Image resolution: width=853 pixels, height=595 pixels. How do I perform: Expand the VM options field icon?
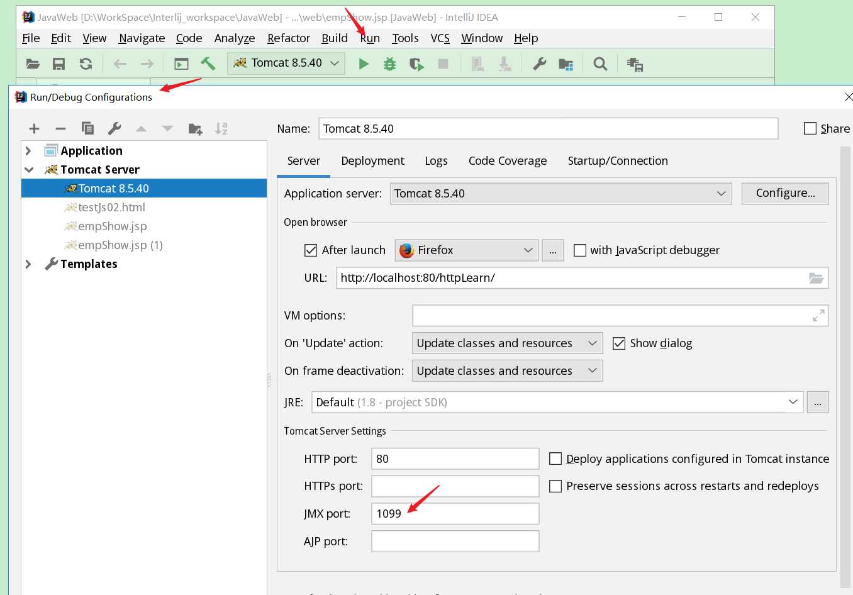point(818,316)
